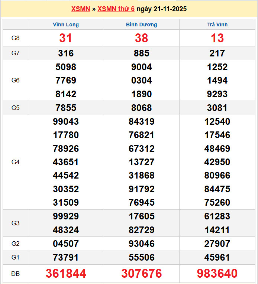The image size is (258, 284).
Task: Open the Vĩnh Long province link
Action: point(66,25)
